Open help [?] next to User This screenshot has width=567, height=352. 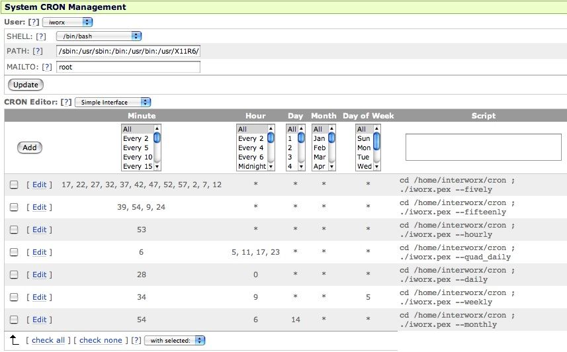point(34,22)
